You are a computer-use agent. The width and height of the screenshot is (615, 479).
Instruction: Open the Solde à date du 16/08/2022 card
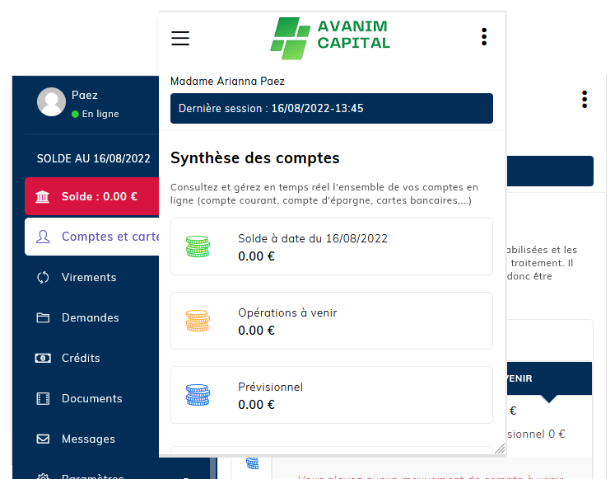point(332,247)
